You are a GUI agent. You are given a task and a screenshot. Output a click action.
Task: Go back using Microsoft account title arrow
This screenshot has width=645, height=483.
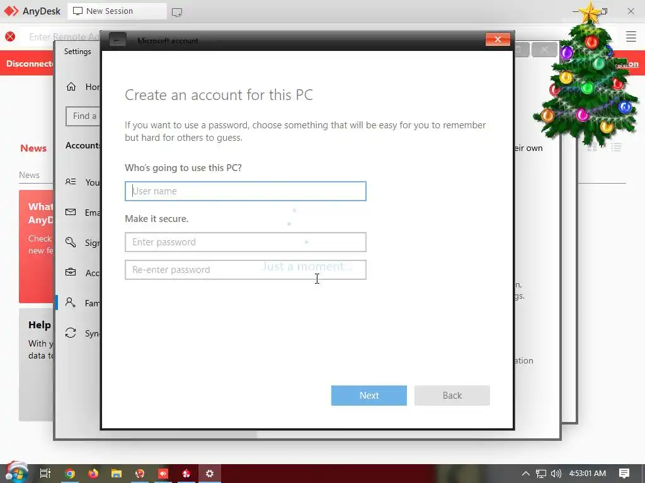[117, 40]
